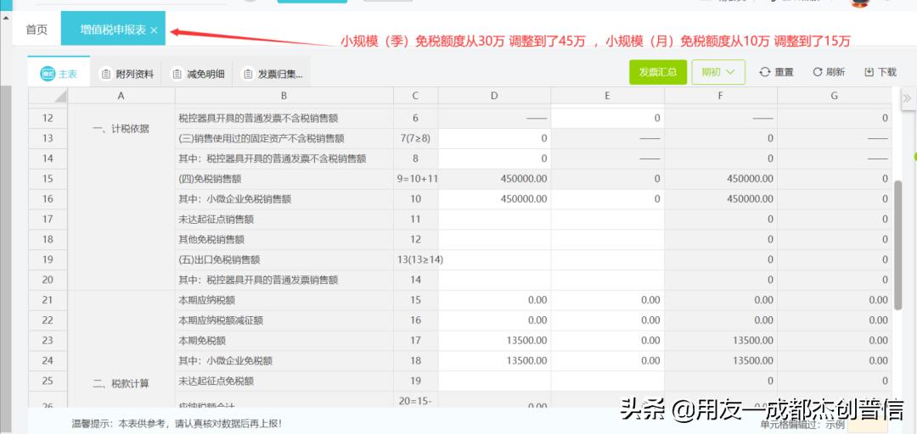Click empty cell D18 for 其他免税销售额

tap(494, 240)
